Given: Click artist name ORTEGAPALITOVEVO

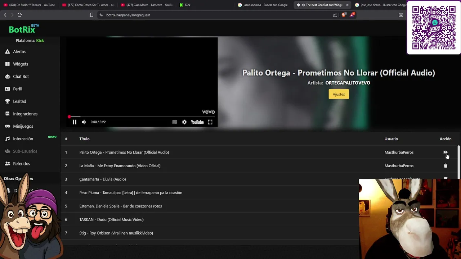Looking at the screenshot, I should [x=348, y=83].
